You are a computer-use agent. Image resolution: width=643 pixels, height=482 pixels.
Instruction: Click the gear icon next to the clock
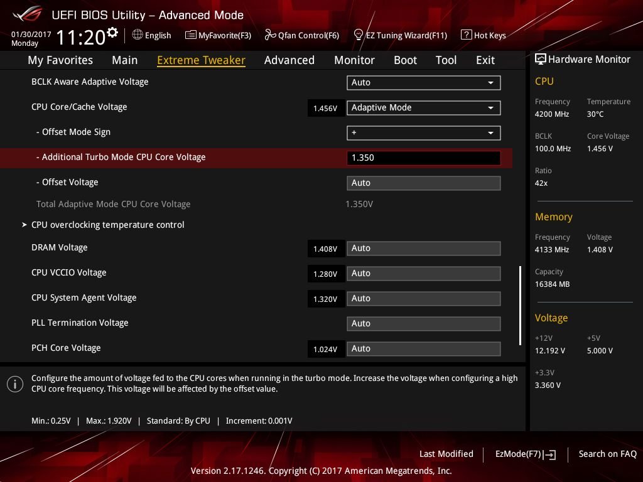[112, 33]
